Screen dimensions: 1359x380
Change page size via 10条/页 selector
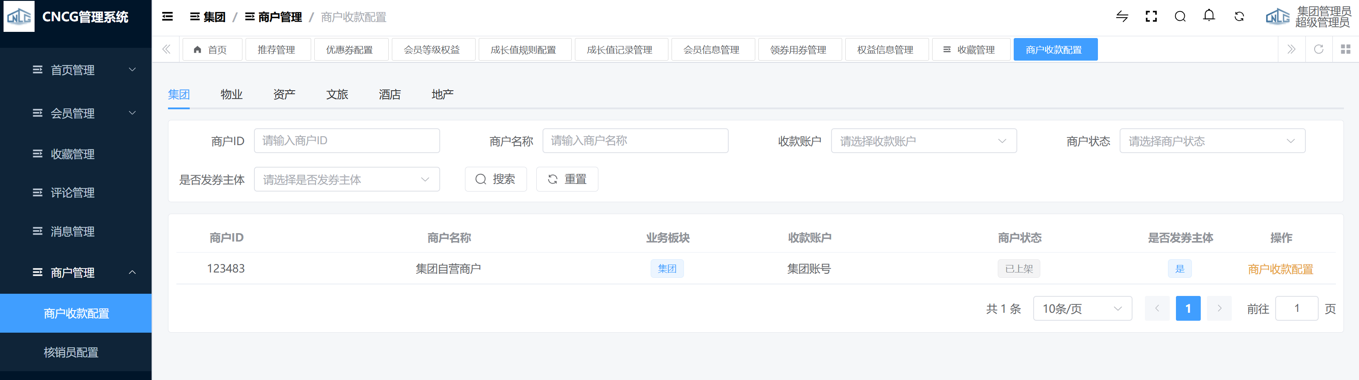1082,309
